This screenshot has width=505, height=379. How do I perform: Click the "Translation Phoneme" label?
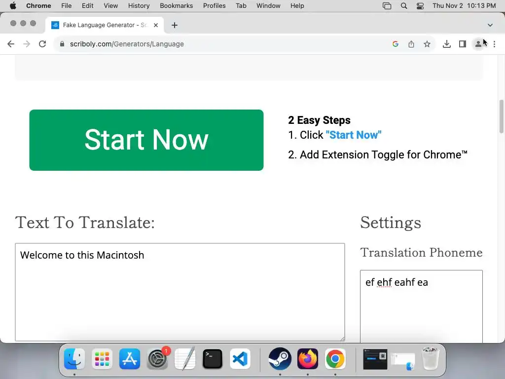(421, 252)
